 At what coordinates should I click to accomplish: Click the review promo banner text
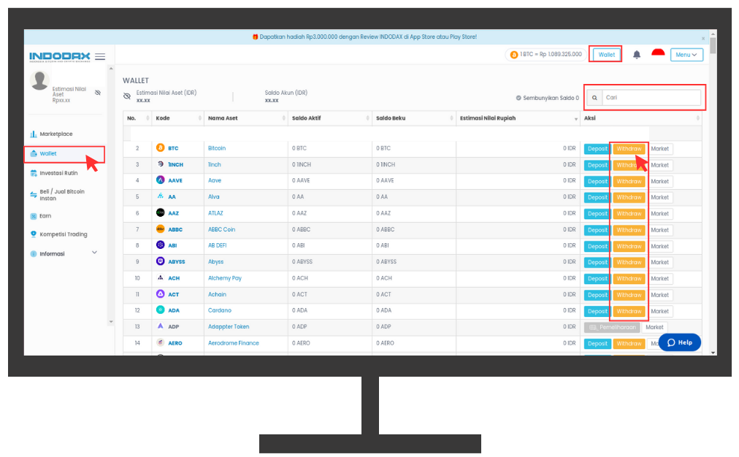[368, 37]
